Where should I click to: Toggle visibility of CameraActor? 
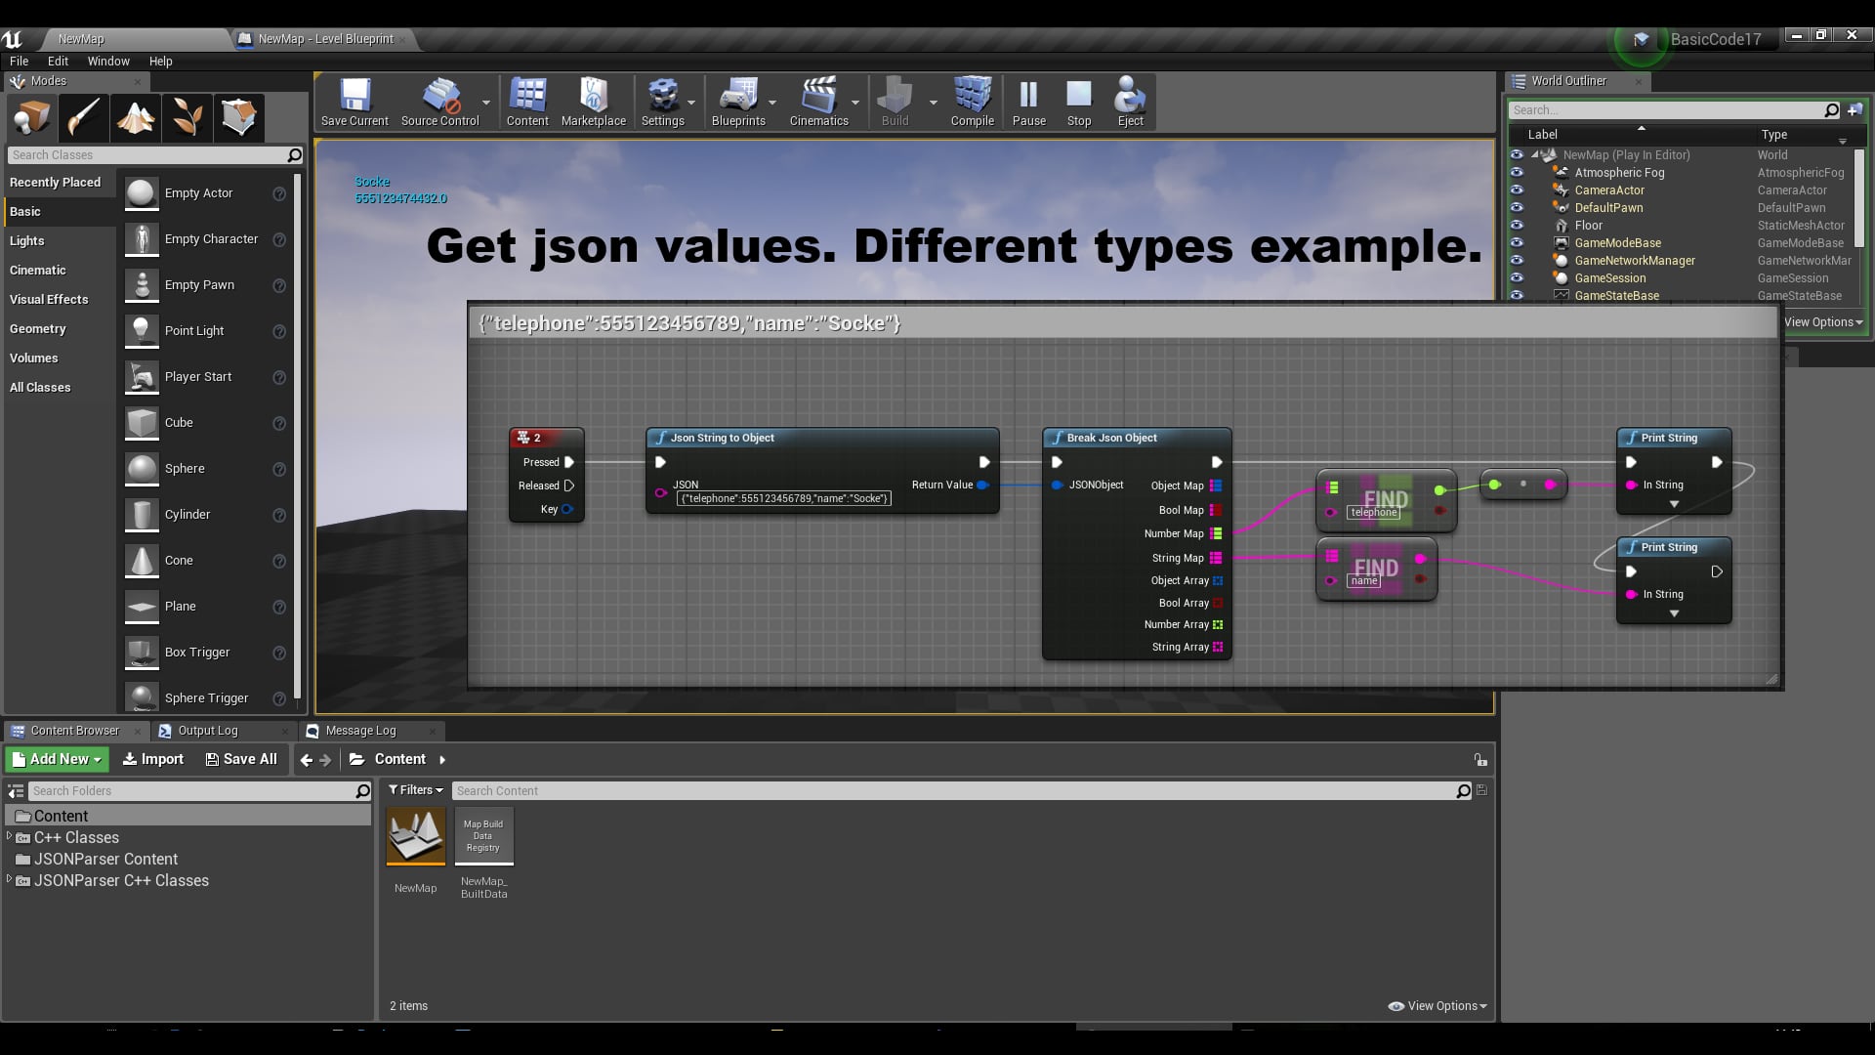(1517, 190)
